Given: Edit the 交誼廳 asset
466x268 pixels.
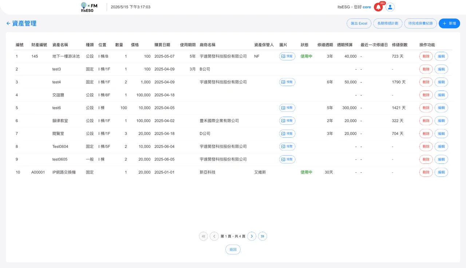Looking at the screenshot, I should point(441,95).
